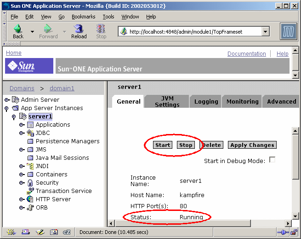Follow the Documentation link
Screen dimensions: 301x239
pos(246,54)
